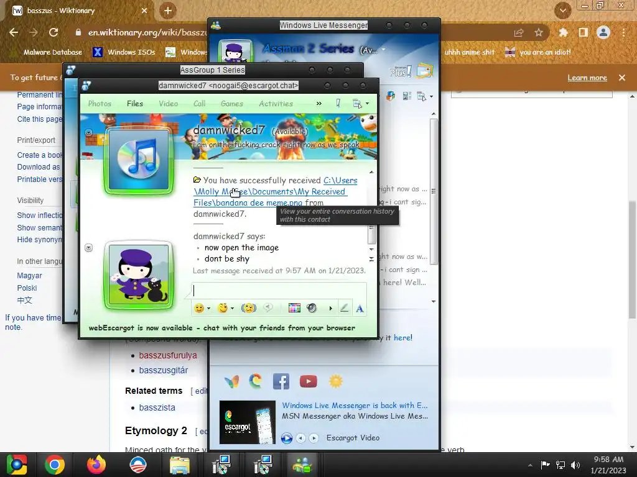
Task: Open the wink picker icon
Action: pos(222,308)
